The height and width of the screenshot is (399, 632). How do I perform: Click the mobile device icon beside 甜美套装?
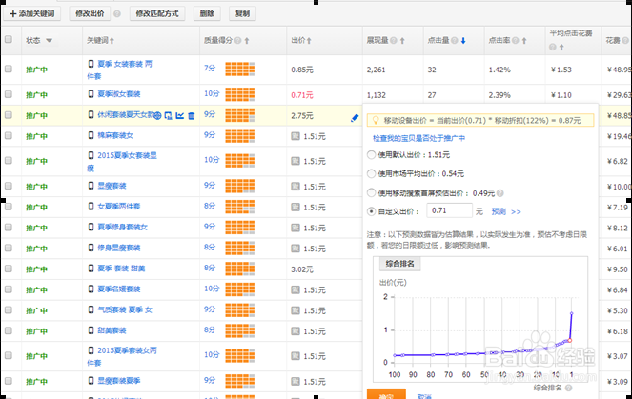pyautogui.click(x=92, y=330)
